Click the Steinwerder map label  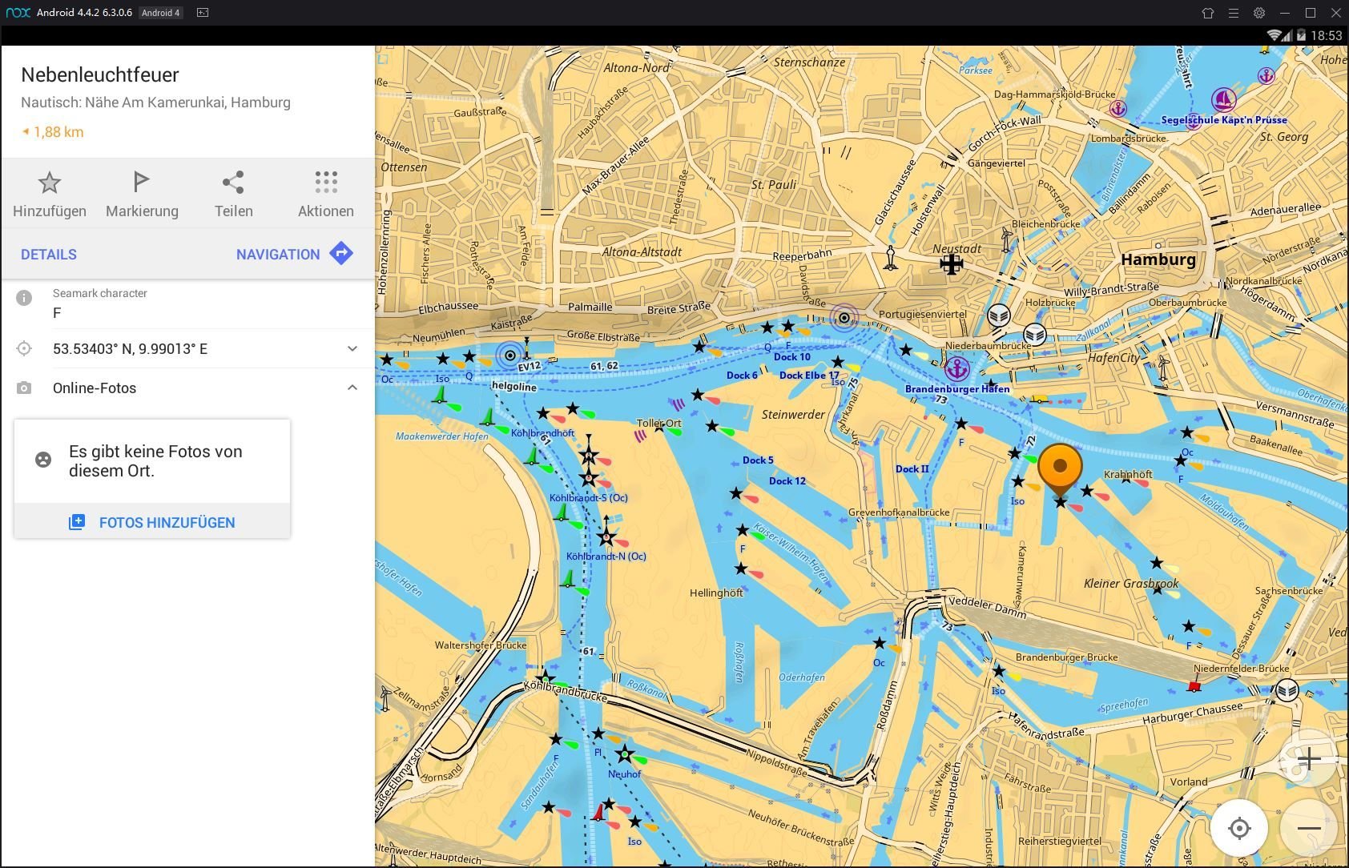click(x=793, y=415)
